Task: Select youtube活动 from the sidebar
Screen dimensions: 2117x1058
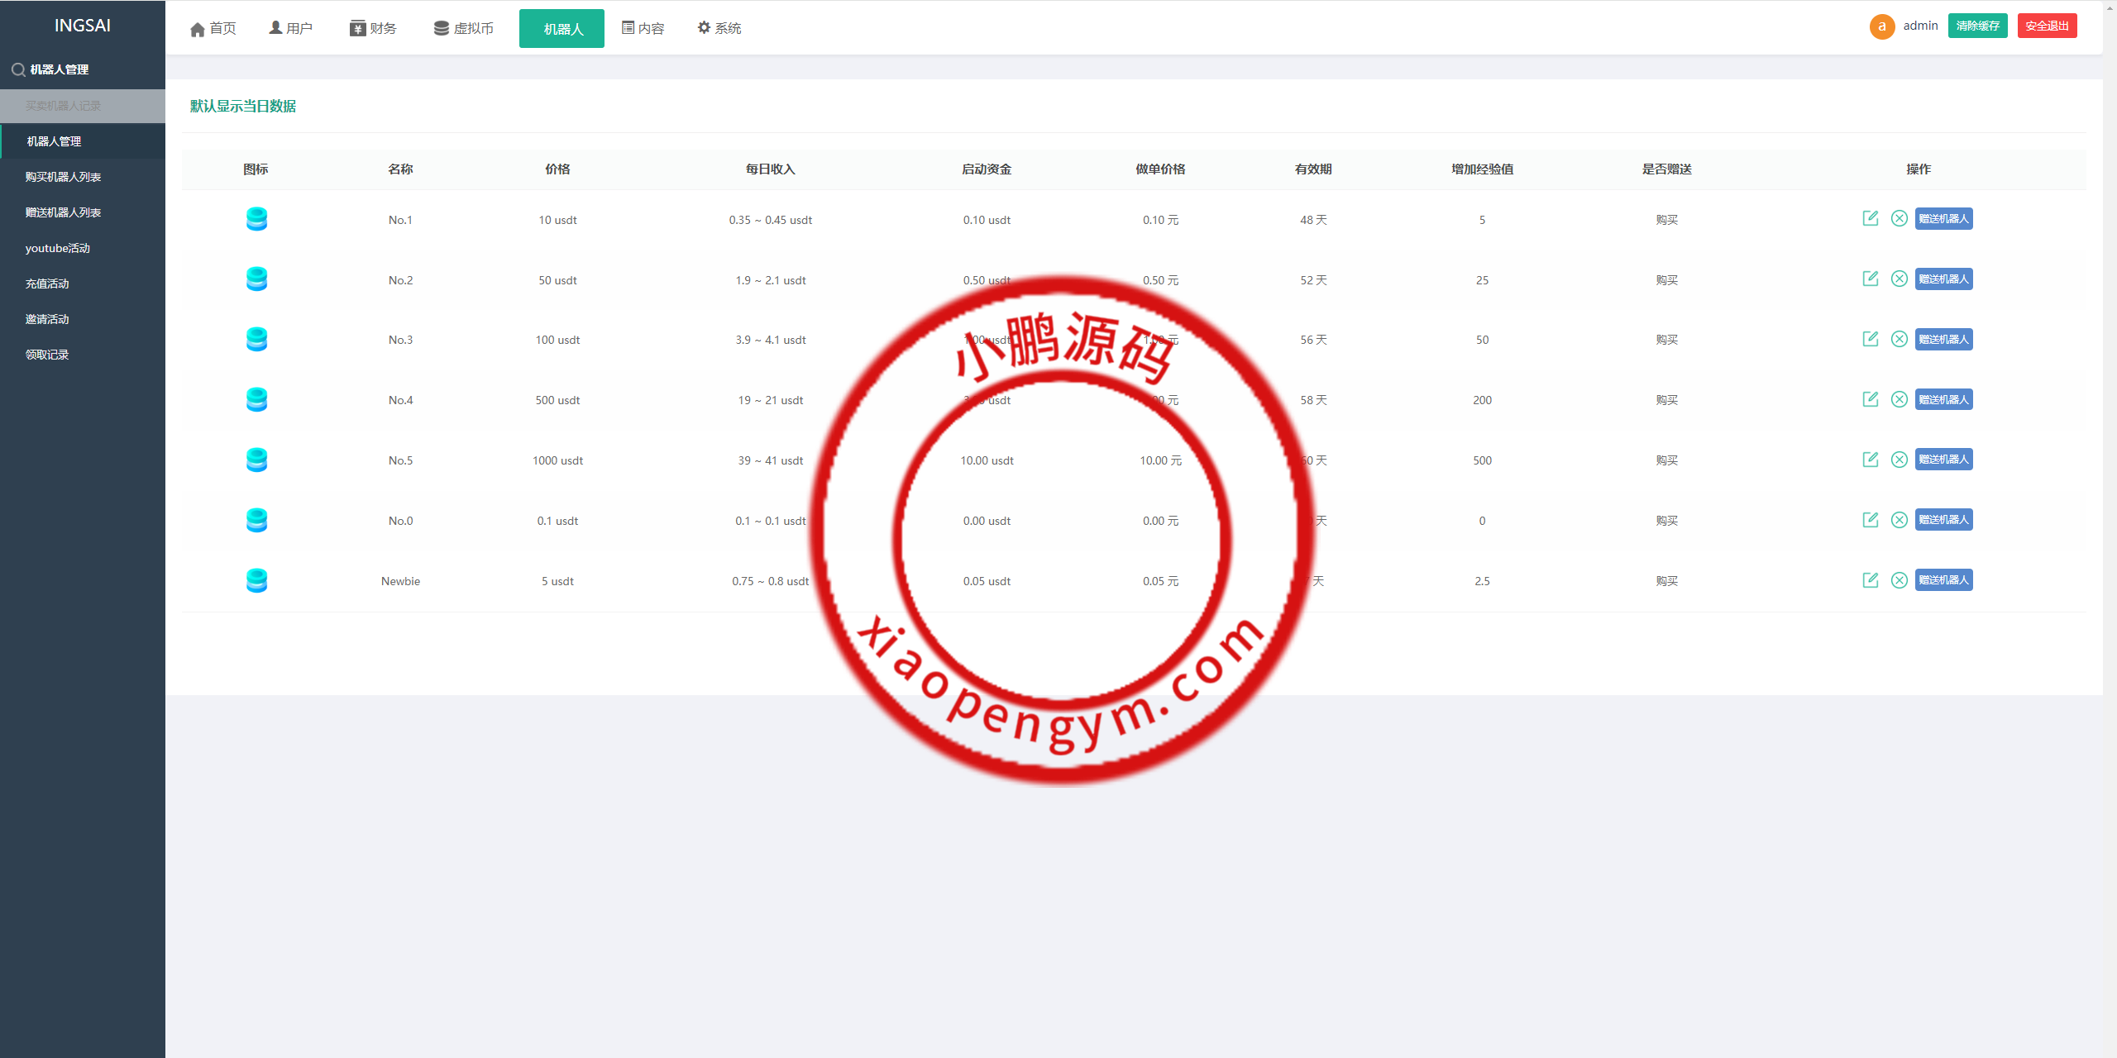Action: (x=56, y=247)
